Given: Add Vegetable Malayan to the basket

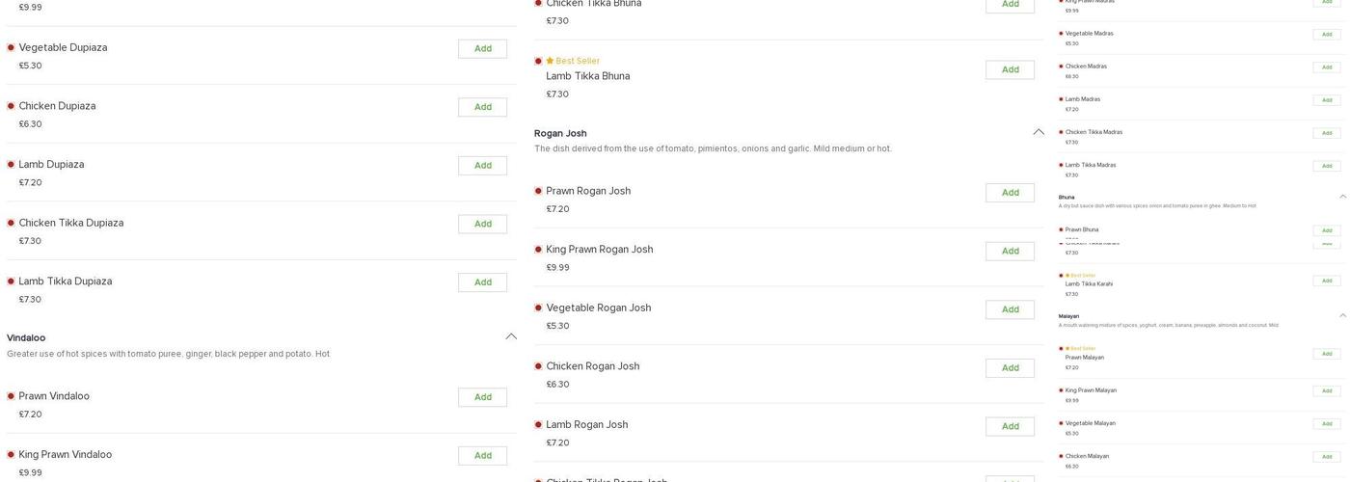Looking at the screenshot, I should [1327, 424].
